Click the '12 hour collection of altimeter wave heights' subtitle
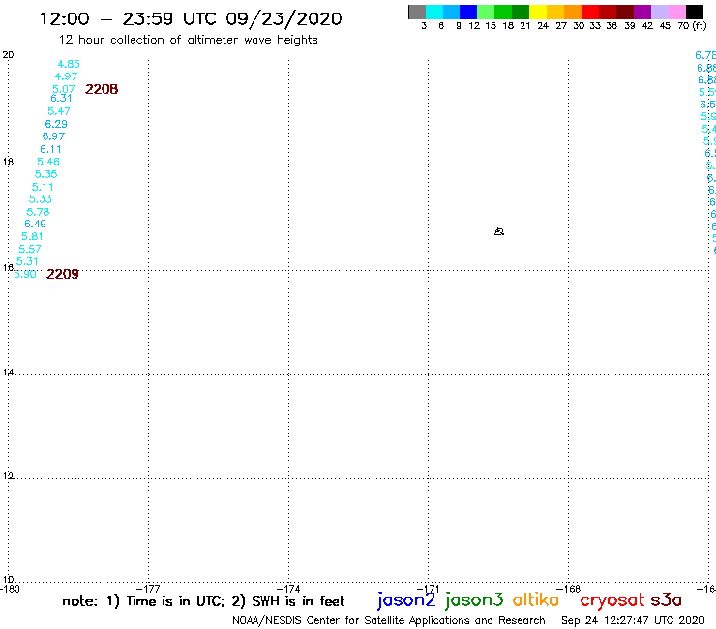 point(188,40)
